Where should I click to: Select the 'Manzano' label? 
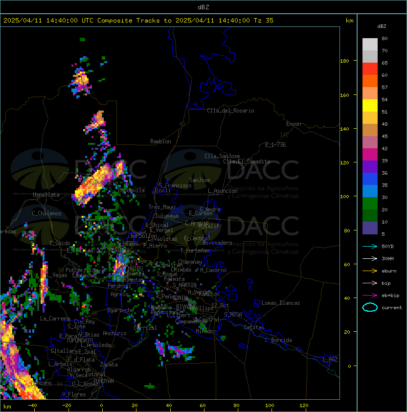[41, 383]
